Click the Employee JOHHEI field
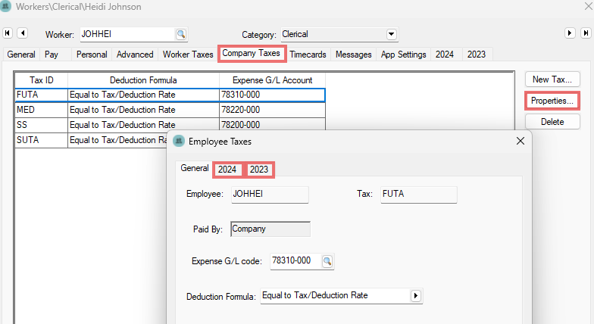The width and height of the screenshot is (594, 324). coord(270,195)
